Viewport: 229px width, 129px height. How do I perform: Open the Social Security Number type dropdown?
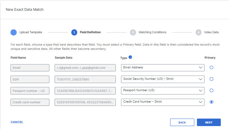(x=163, y=79)
